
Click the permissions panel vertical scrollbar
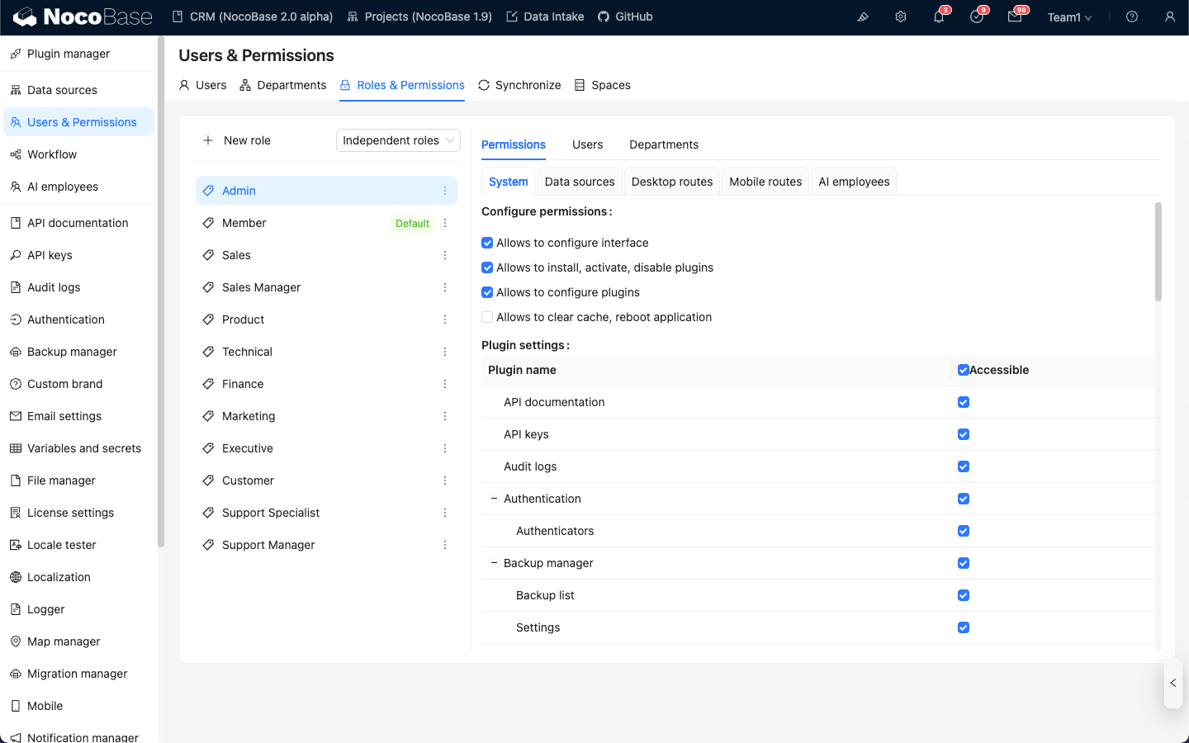1158,253
